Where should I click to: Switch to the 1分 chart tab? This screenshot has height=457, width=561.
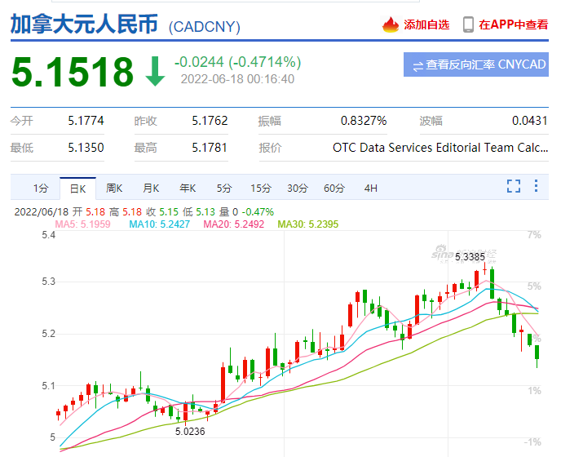[x=41, y=189]
